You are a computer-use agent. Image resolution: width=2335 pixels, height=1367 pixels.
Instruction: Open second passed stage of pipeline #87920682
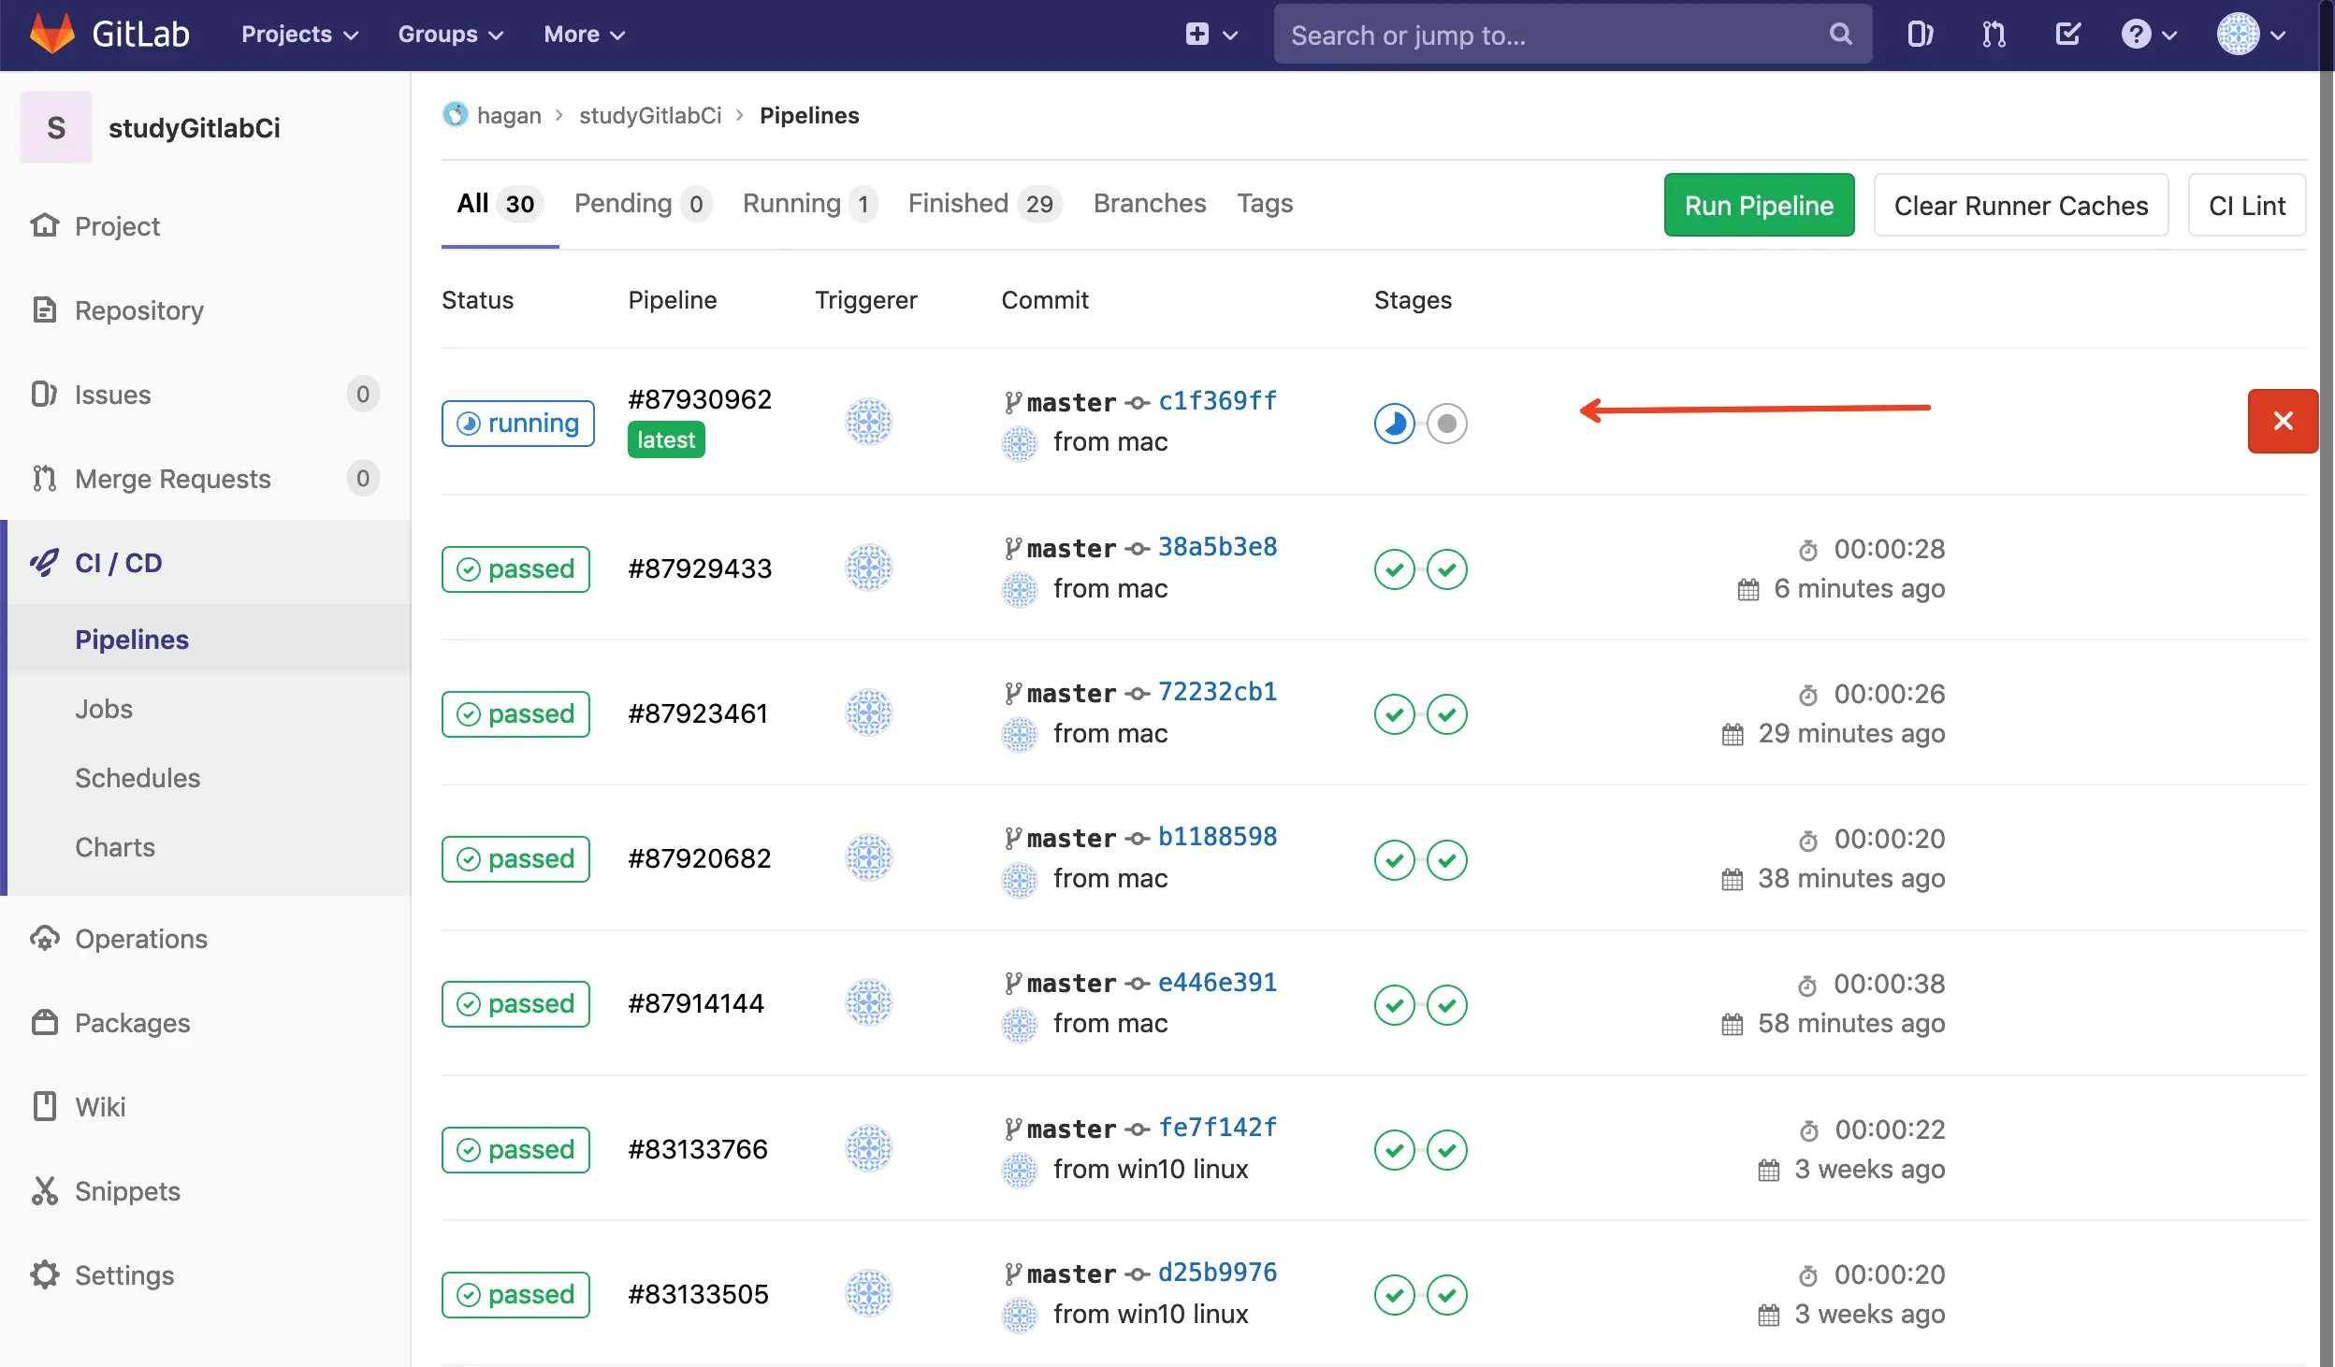point(1446,859)
